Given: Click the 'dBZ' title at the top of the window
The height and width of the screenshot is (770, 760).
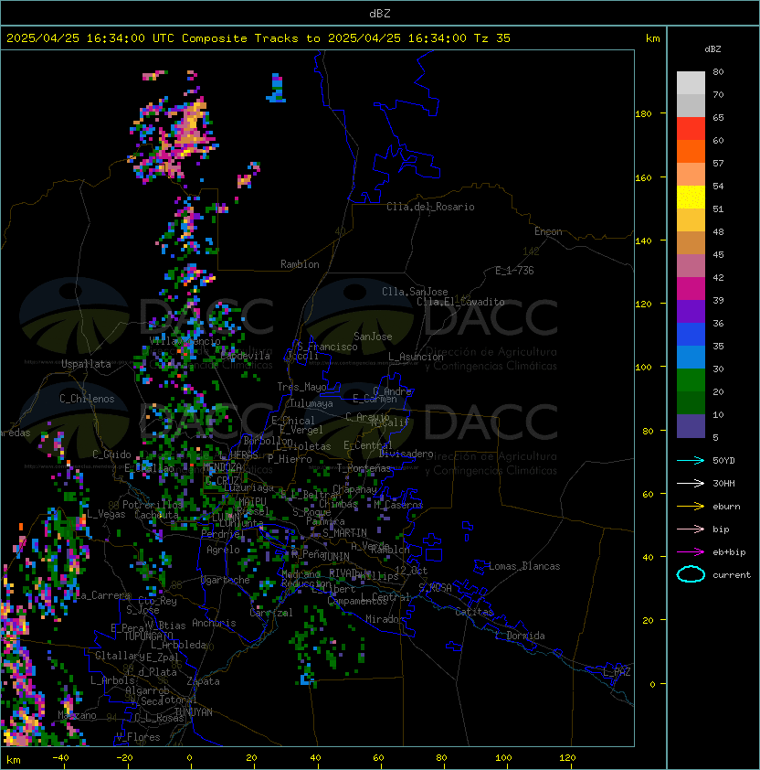Looking at the screenshot, I should (x=380, y=13).
